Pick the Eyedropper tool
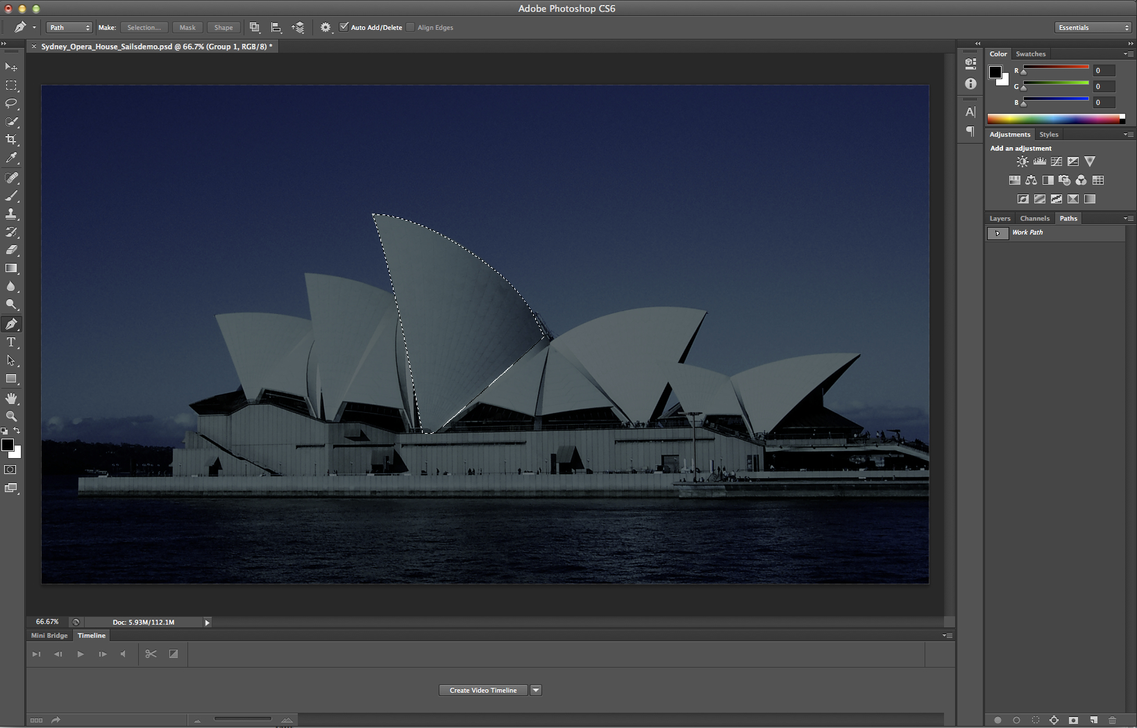The height and width of the screenshot is (728, 1137). (x=11, y=158)
